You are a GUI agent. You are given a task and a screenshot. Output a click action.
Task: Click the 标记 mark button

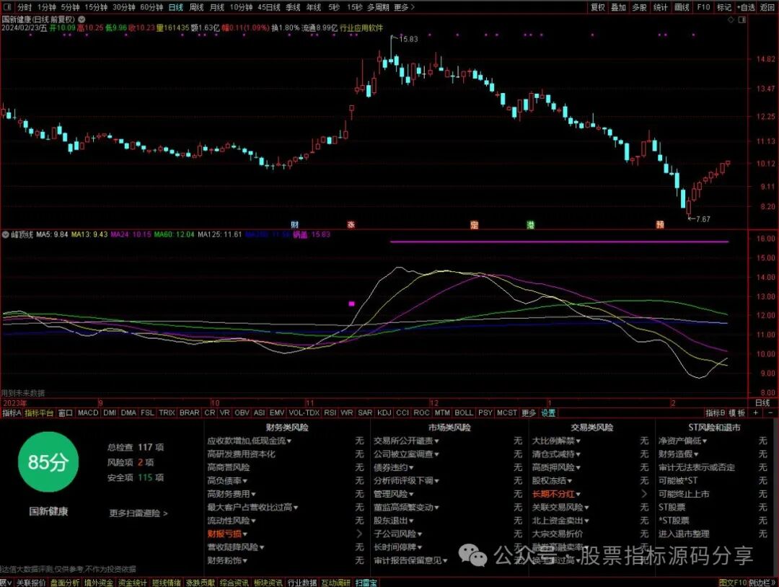coord(724,7)
